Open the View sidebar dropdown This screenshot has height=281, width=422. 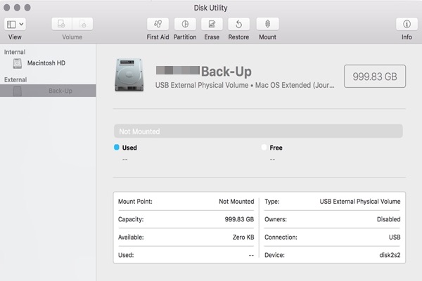[15, 24]
